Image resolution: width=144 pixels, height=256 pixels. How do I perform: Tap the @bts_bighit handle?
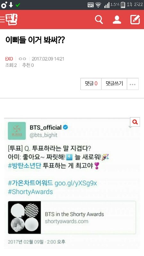pyautogui.click(x=44, y=135)
